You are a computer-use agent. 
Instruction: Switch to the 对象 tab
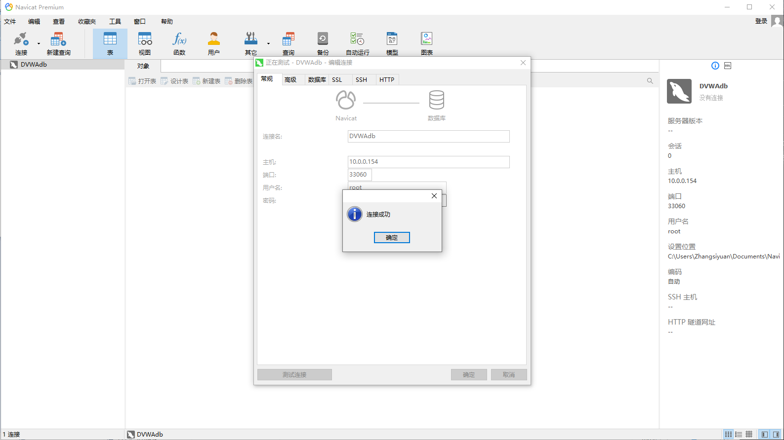pyautogui.click(x=143, y=66)
